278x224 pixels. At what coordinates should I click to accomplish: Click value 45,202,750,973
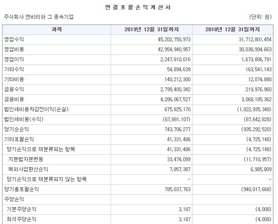pyautogui.click(x=174, y=39)
